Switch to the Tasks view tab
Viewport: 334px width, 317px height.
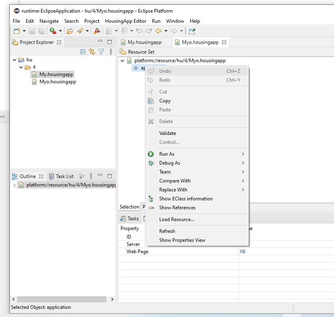130,219
